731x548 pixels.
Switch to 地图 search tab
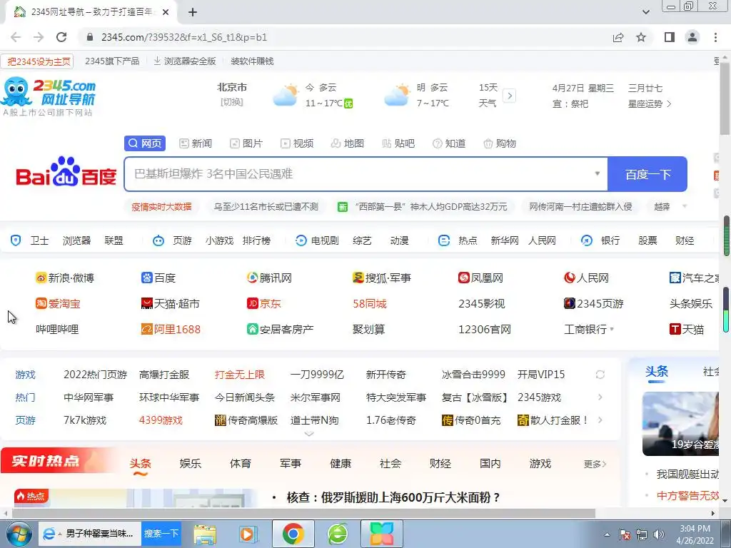(348, 143)
